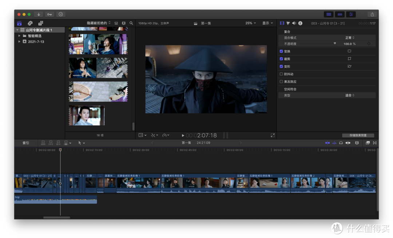Enable the 防抖动 stabilization checkbox
This screenshot has height=238, width=393.
[281, 74]
